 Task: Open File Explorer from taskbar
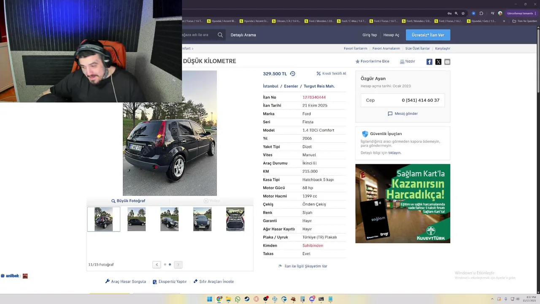228,299
